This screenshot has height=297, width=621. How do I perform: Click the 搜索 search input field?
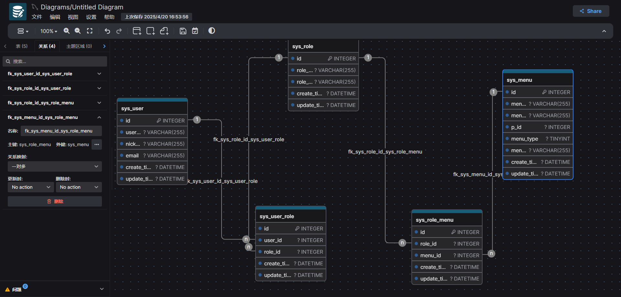click(x=58, y=61)
